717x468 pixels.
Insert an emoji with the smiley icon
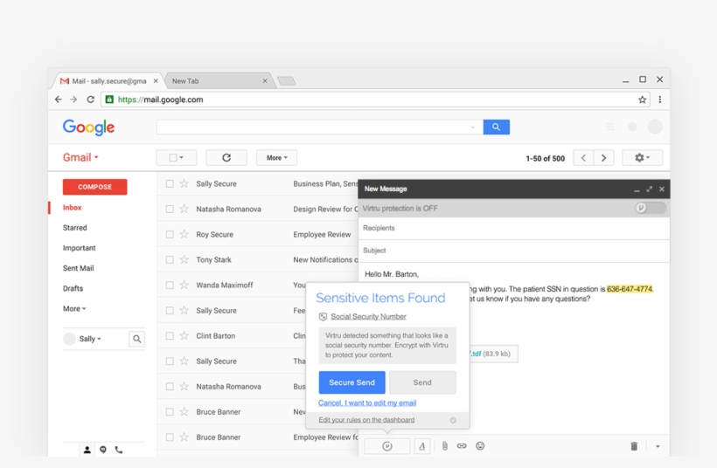click(x=480, y=446)
